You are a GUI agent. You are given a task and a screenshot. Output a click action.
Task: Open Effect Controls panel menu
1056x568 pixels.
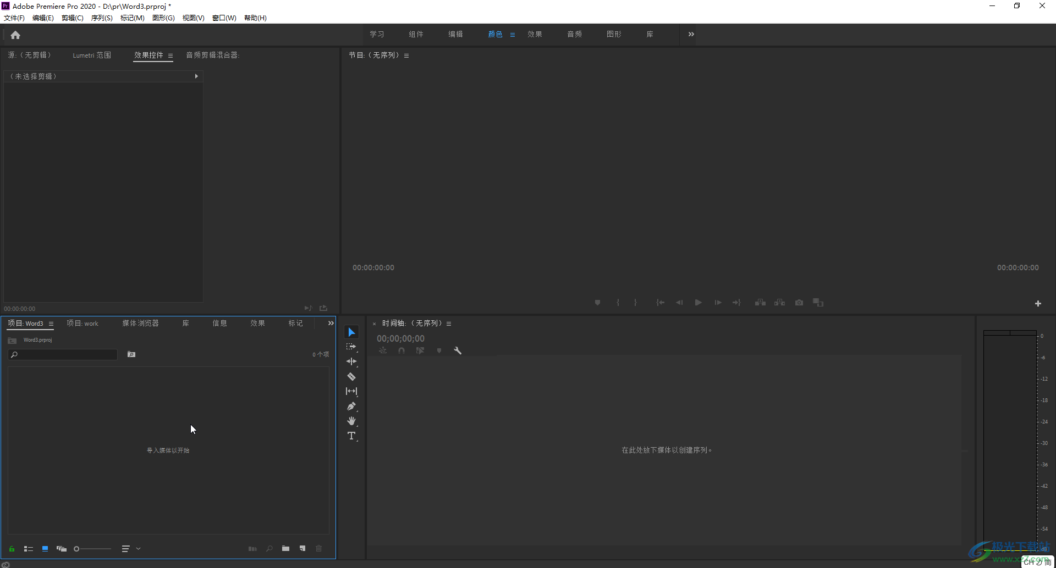click(x=170, y=55)
